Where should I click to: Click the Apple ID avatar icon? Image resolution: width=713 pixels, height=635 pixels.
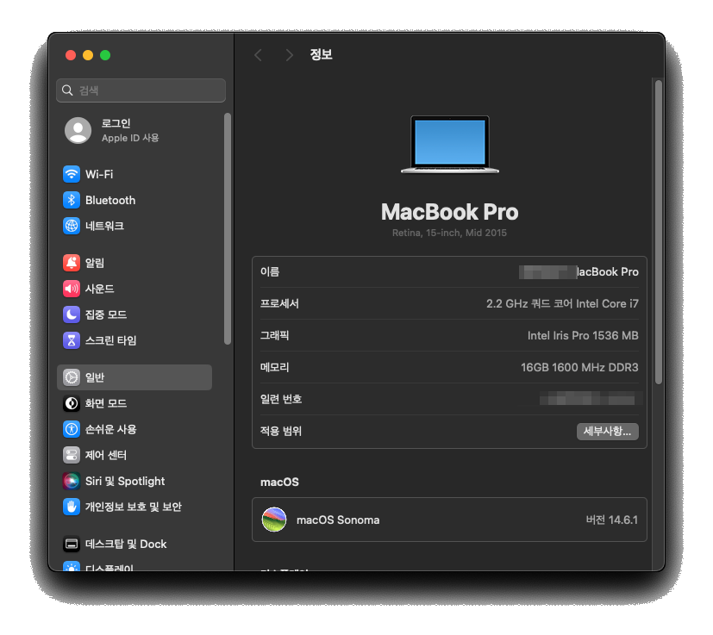(x=78, y=130)
